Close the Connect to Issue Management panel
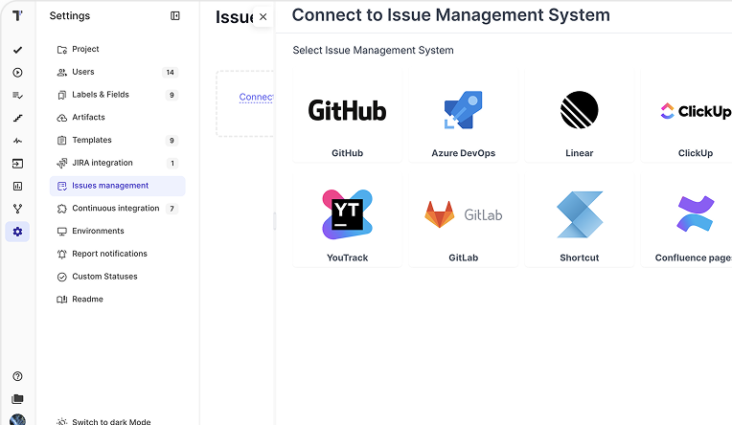 pyautogui.click(x=263, y=16)
